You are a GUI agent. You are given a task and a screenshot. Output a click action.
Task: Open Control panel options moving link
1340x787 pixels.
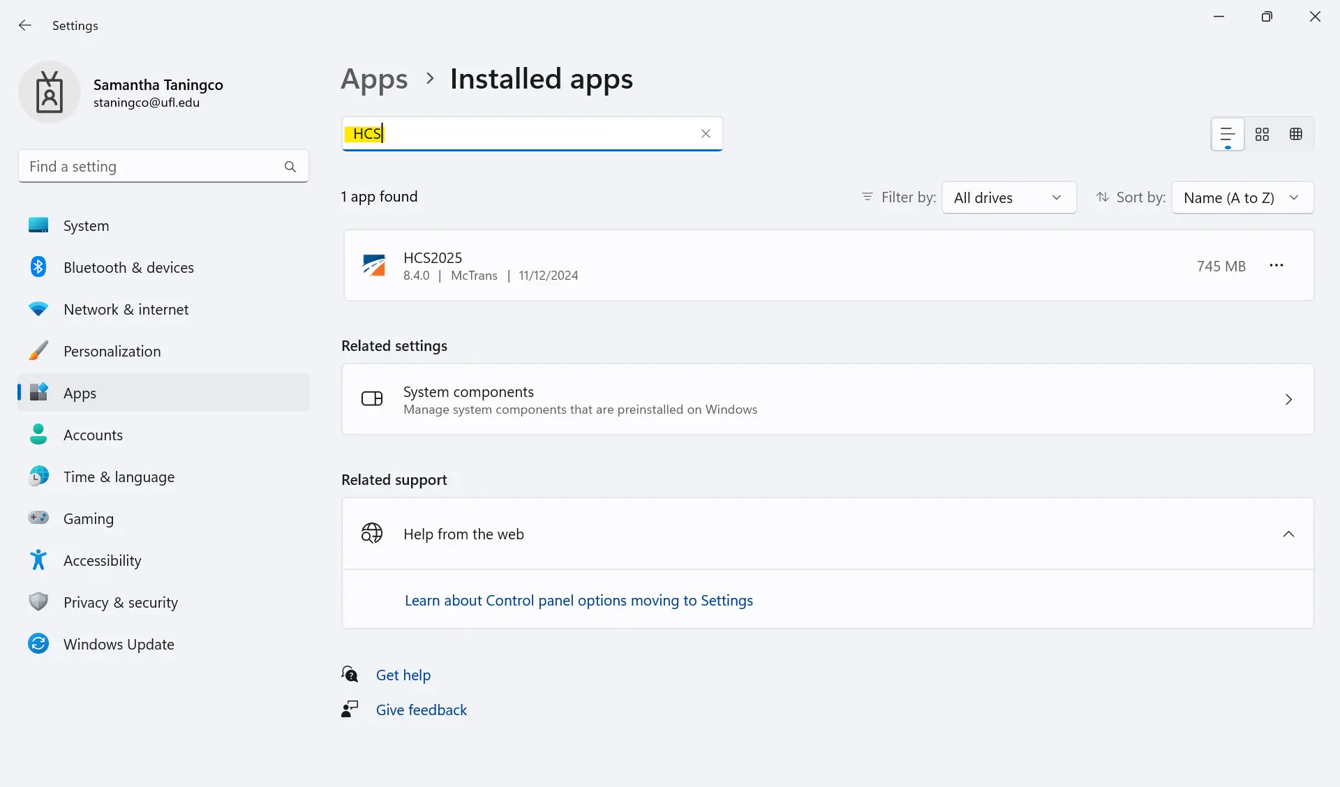(579, 601)
